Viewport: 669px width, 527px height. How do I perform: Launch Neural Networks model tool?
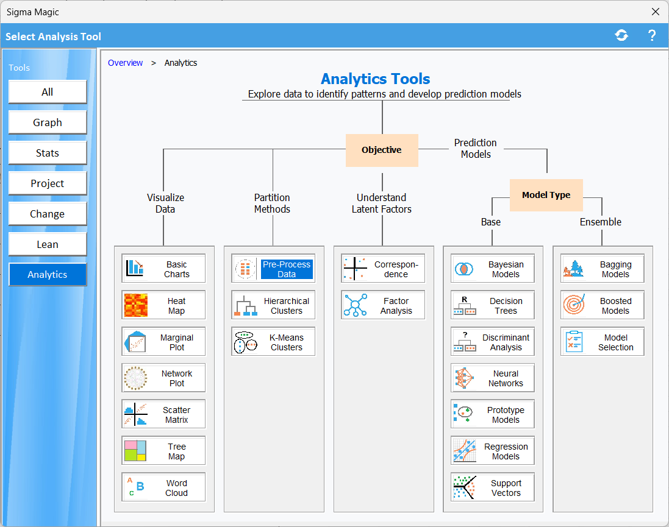point(493,378)
